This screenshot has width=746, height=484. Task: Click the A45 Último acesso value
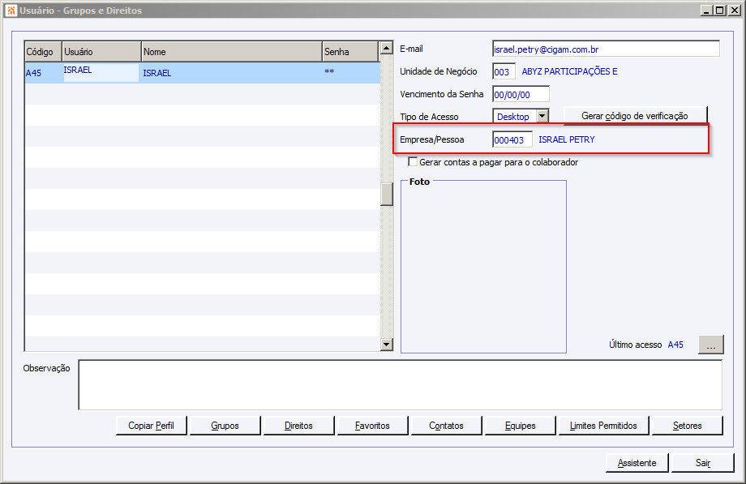click(675, 345)
